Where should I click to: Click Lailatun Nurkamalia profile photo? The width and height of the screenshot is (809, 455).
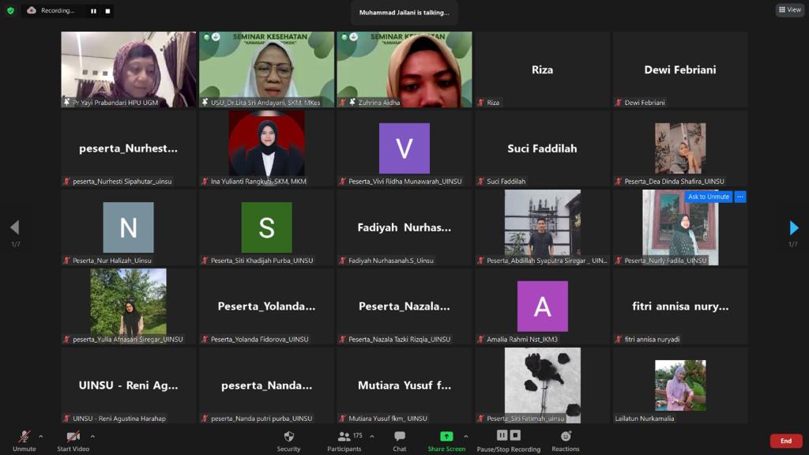pos(680,385)
